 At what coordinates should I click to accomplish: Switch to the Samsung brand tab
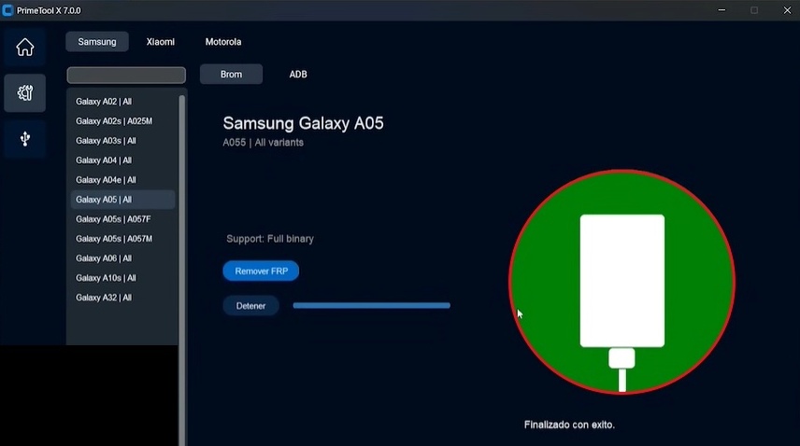(x=97, y=42)
